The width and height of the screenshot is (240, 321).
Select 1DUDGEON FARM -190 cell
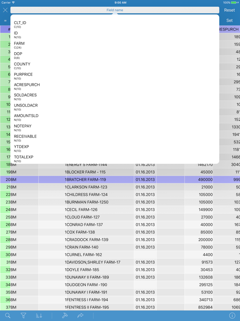pyautogui.click(x=99, y=285)
